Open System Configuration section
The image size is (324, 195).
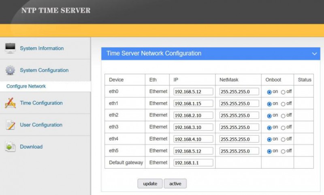[x=44, y=70]
